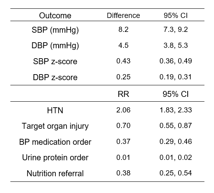The image size is (214, 193).
Task: Click the 0.25, 0.54 confidence interval
Action: point(176,173)
